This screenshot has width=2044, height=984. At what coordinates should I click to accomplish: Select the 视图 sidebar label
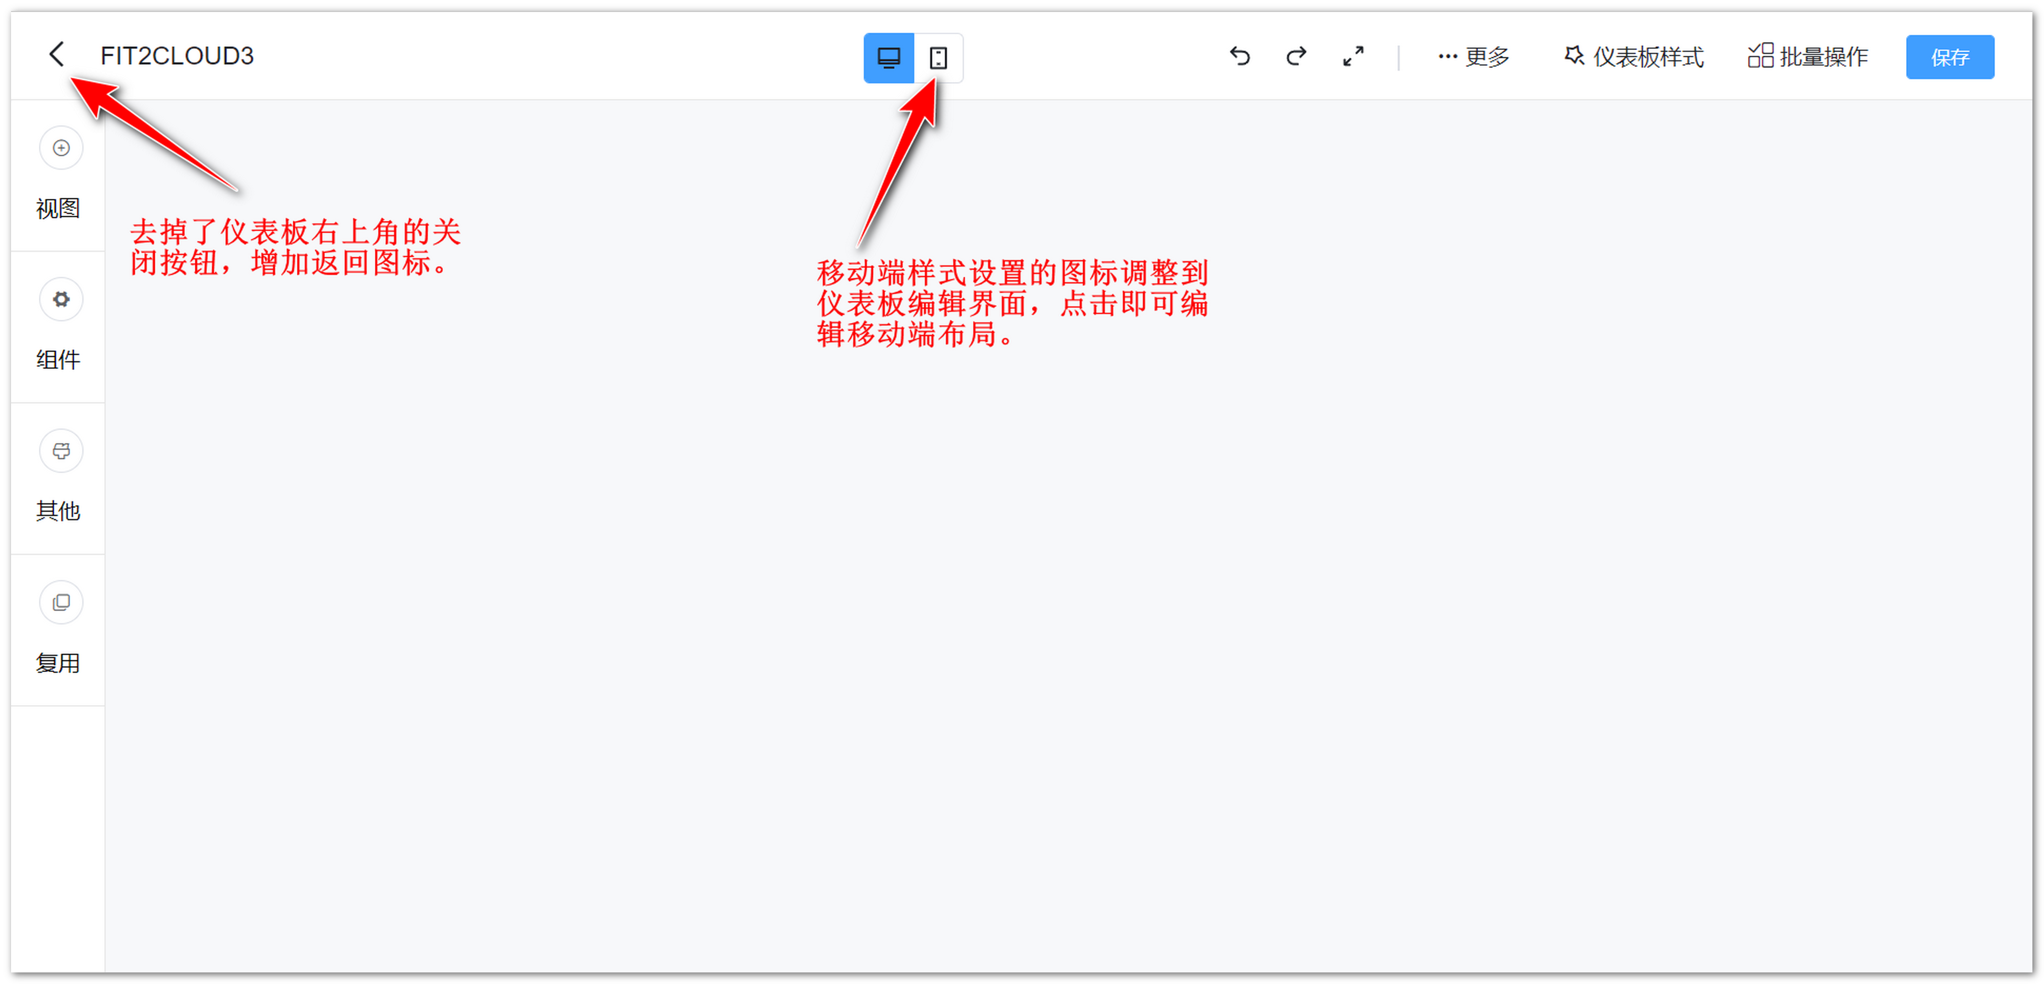[x=58, y=209]
